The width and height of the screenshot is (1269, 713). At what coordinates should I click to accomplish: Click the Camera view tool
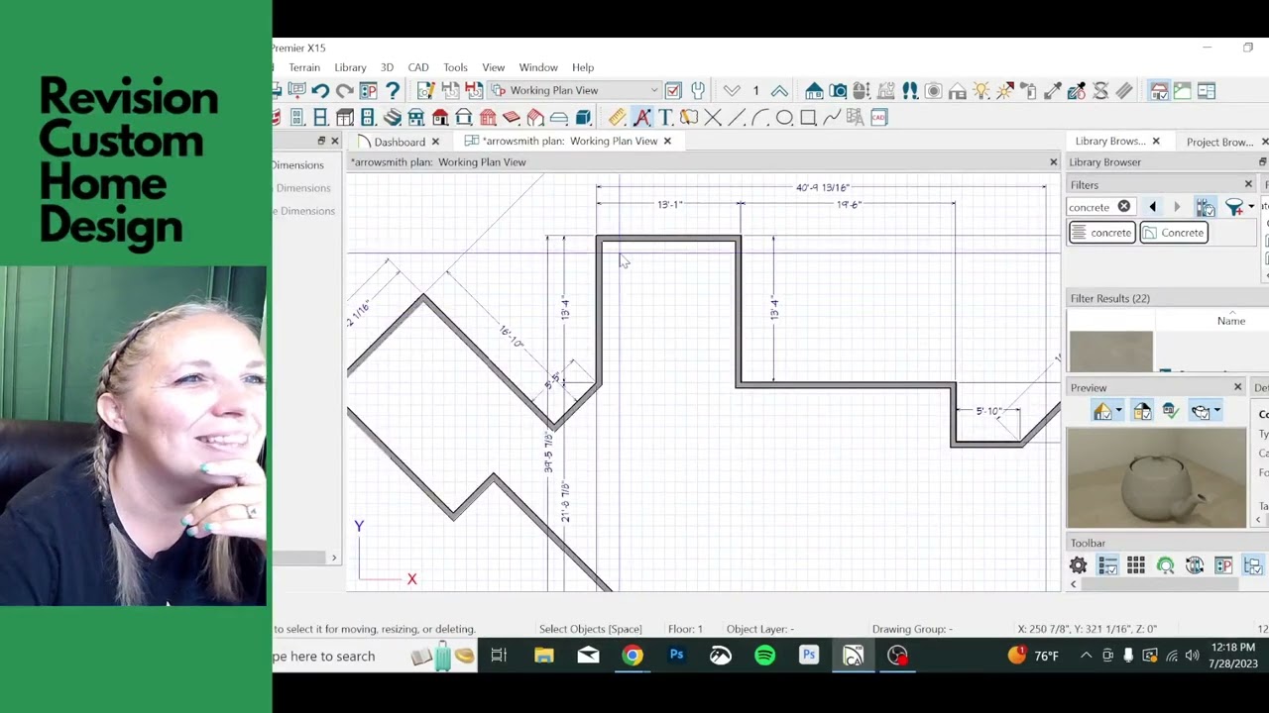point(838,90)
